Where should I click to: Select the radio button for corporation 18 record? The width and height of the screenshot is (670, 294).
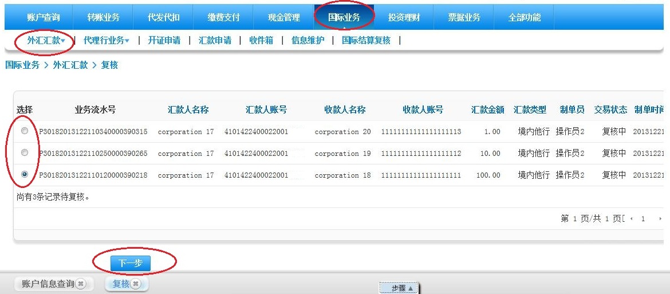(x=24, y=175)
